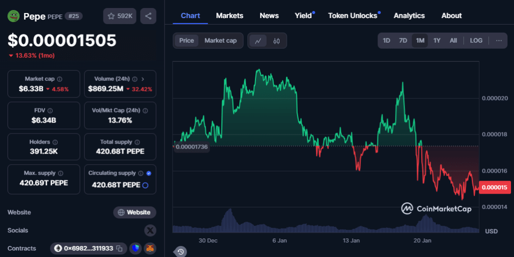This screenshot has width=514, height=257.
Task: Click the #25 rank badge
Action: 74,16
